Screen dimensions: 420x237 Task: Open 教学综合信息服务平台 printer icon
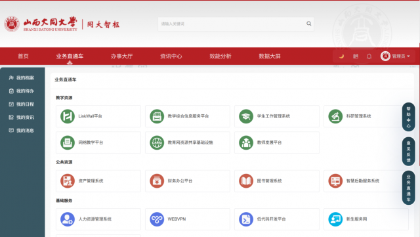157,116
